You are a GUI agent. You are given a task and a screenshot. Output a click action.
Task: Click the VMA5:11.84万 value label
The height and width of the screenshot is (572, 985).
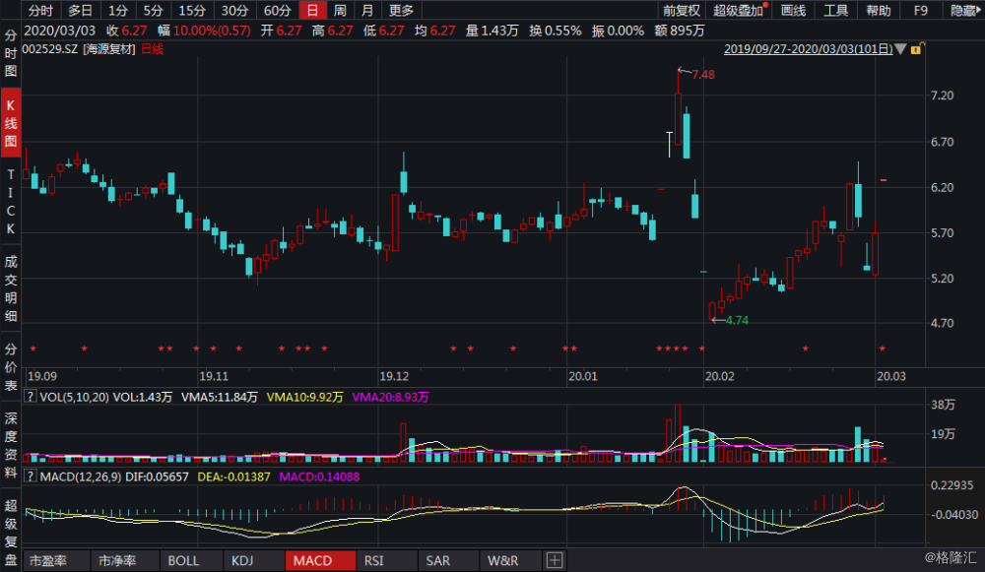click(x=220, y=397)
